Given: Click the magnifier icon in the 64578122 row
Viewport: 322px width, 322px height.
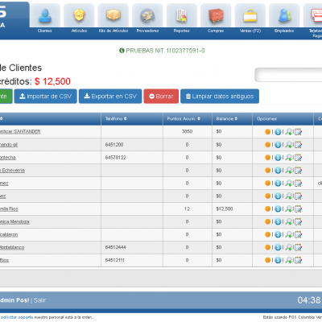Looking at the screenshot, I should 288,158.
